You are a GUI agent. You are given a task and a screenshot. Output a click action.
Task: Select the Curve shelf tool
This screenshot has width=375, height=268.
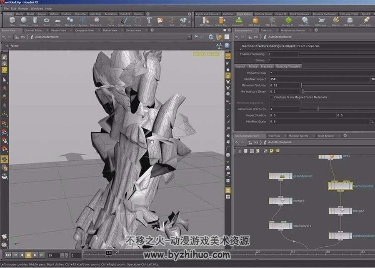click(x=111, y=21)
